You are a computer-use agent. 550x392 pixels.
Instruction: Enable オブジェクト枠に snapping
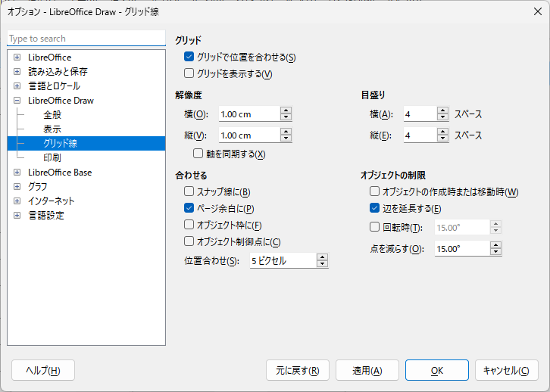pyautogui.click(x=189, y=225)
